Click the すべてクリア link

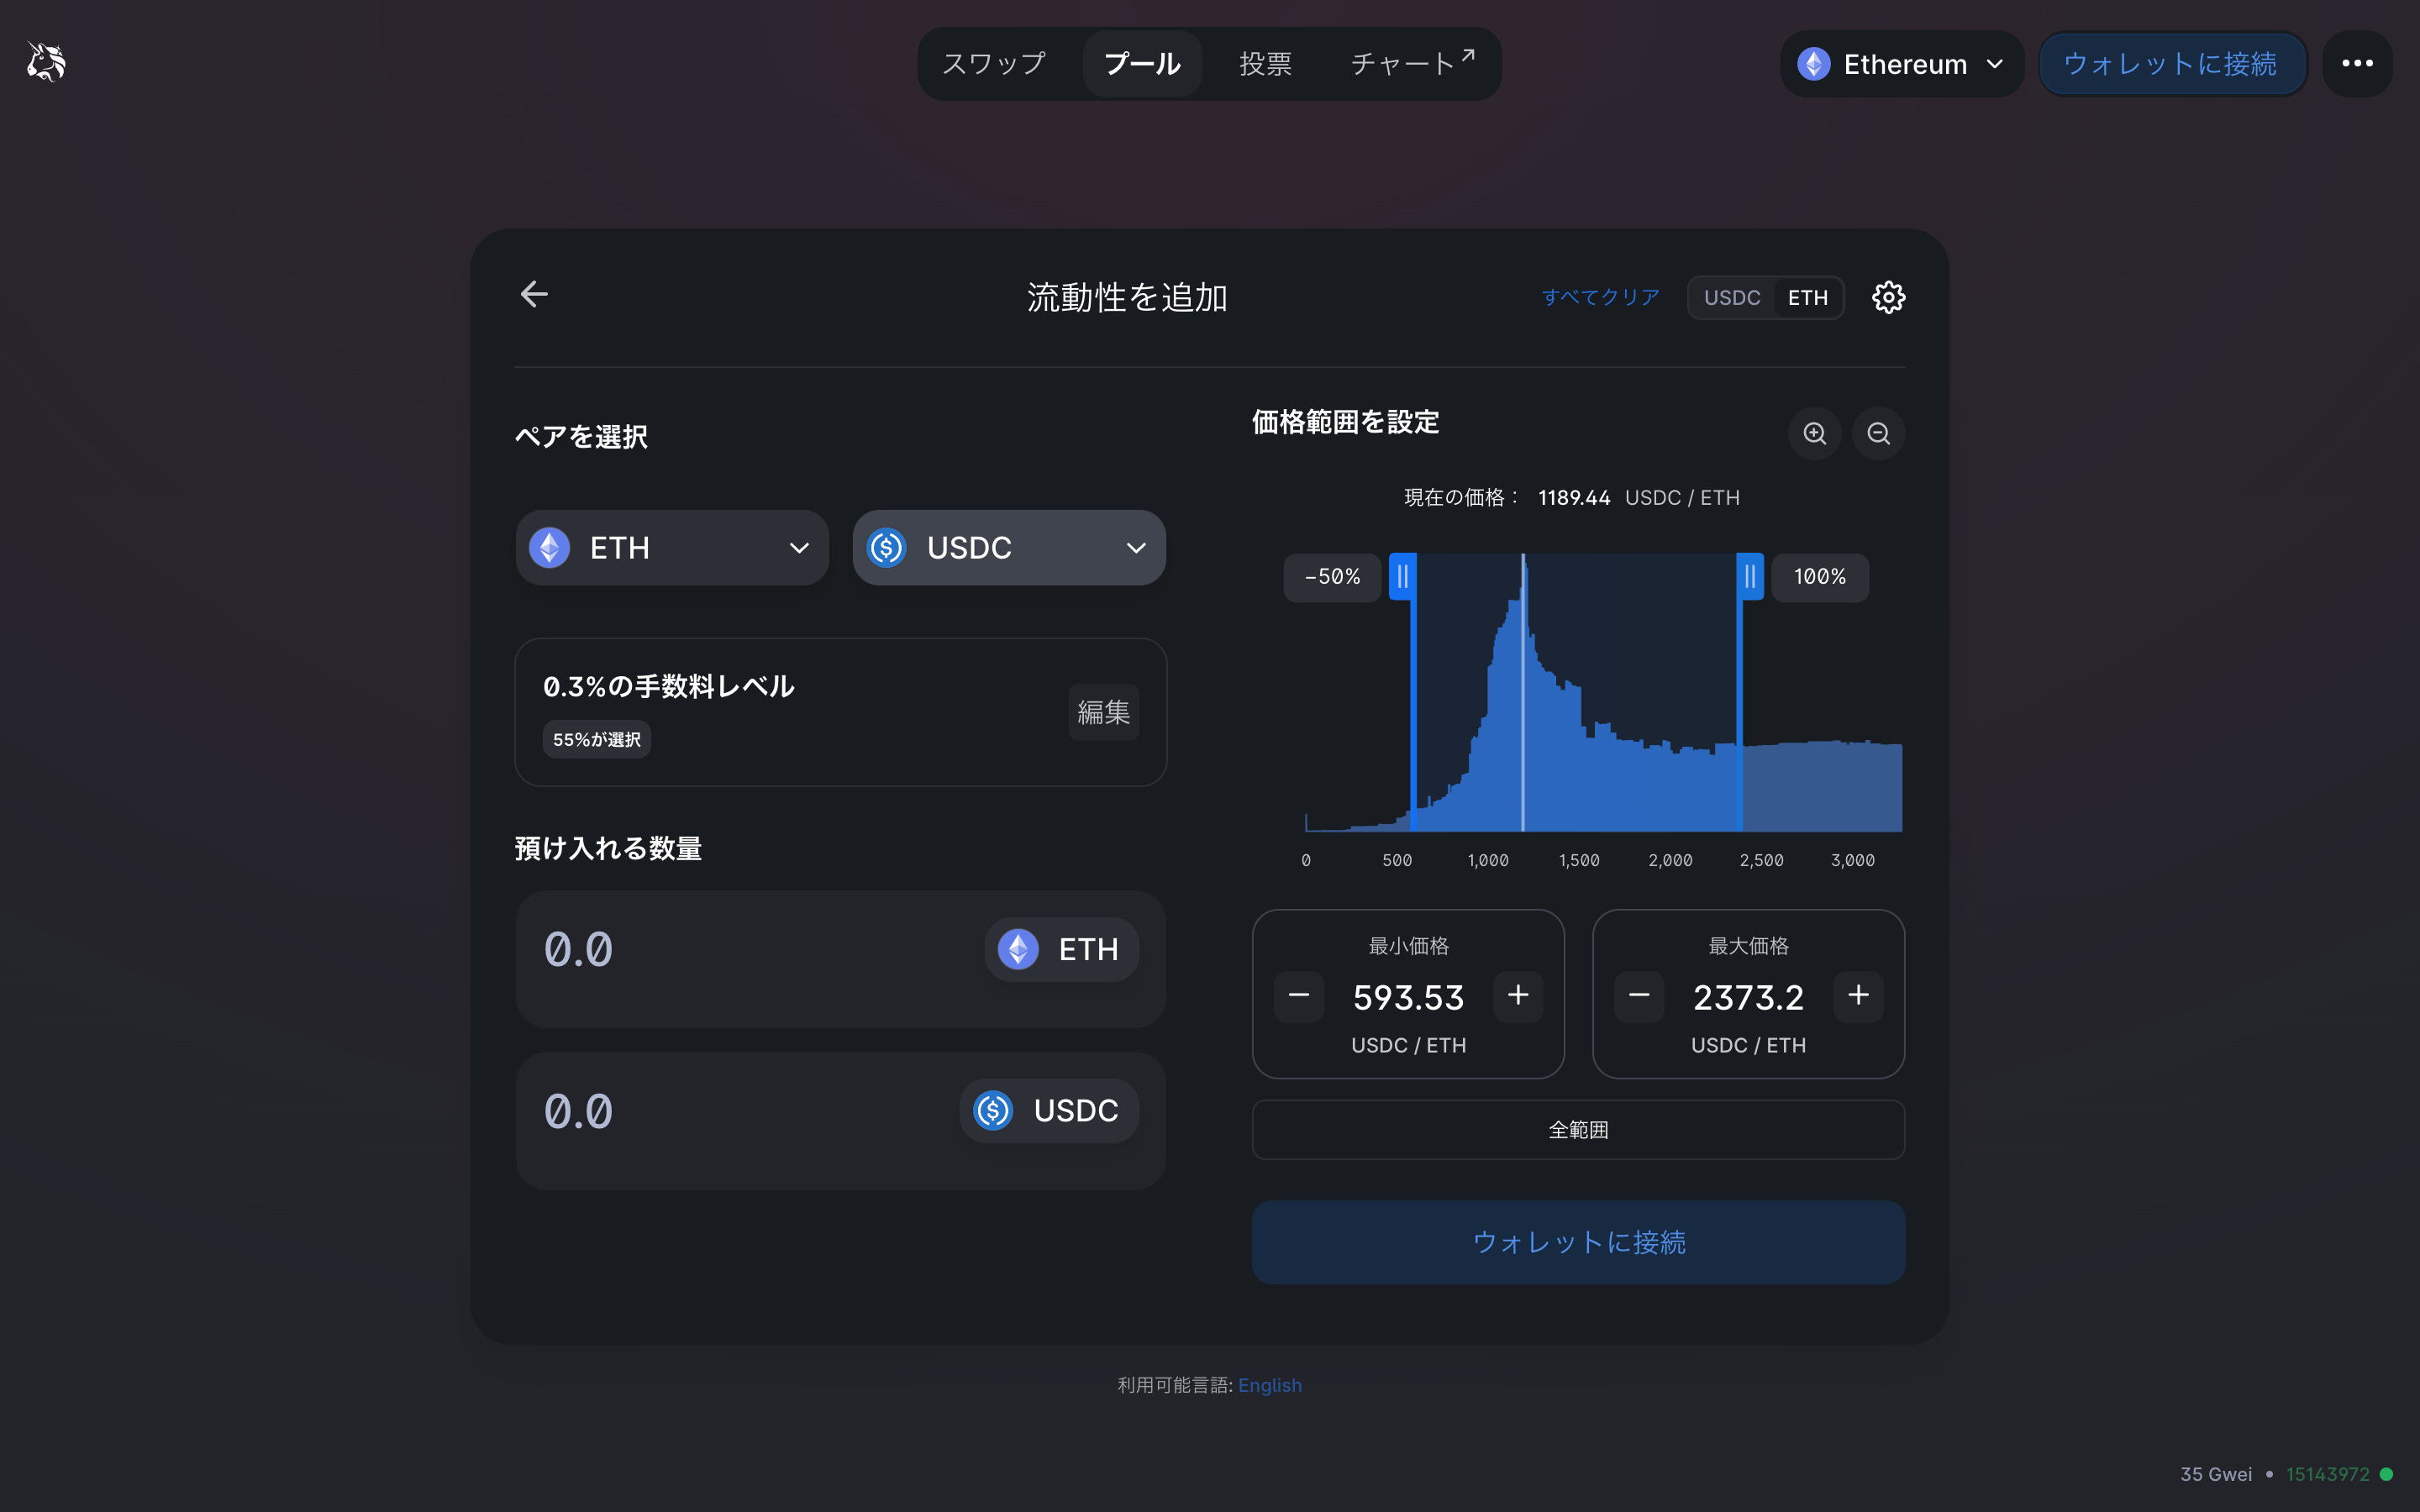[1600, 297]
